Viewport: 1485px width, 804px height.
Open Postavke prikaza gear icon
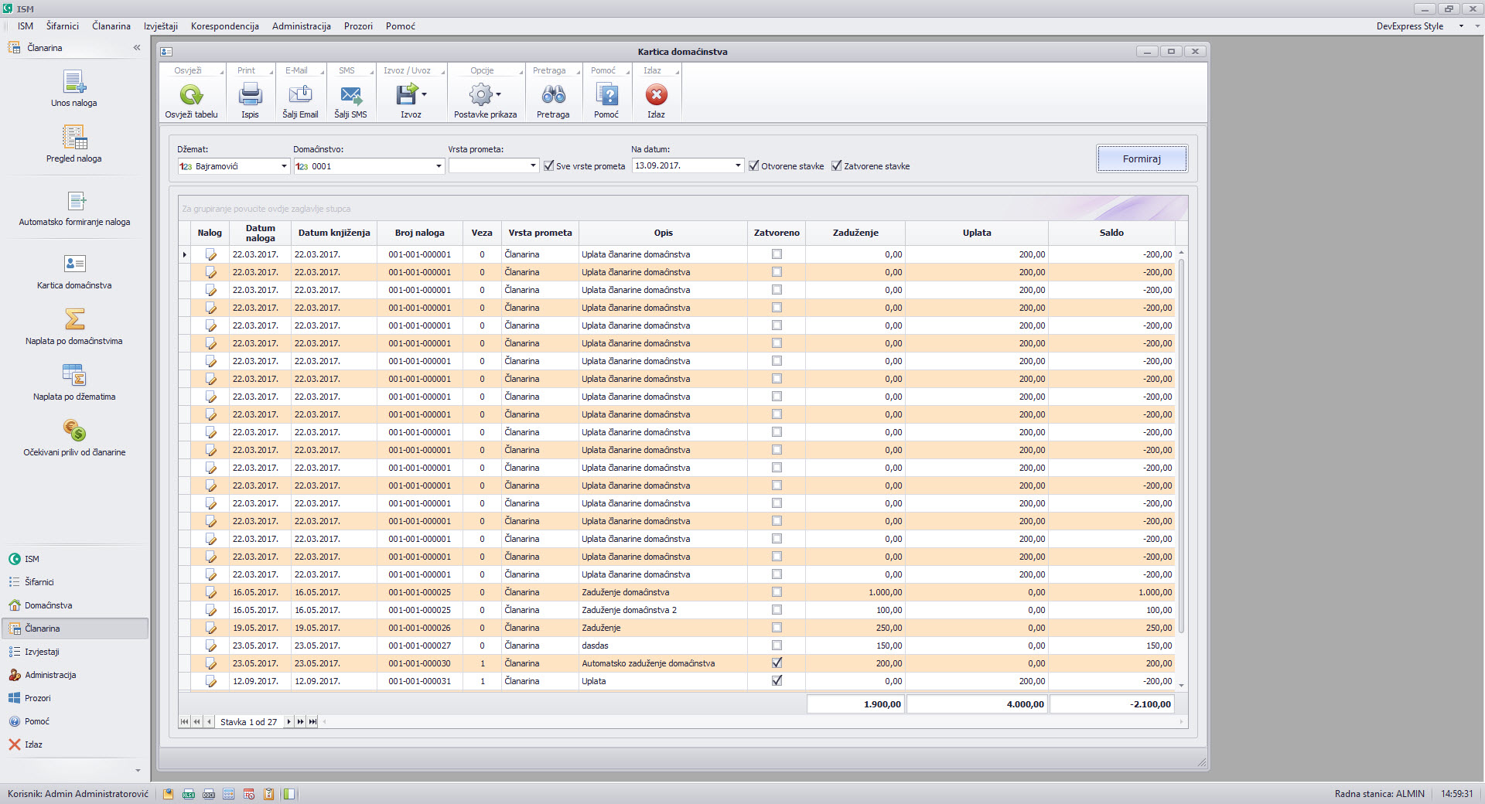click(x=480, y=95)
